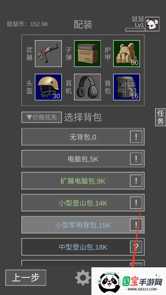Open settings gear icon at bottom
The width and height of the screenshot is (166, 295).
(83, 278)
